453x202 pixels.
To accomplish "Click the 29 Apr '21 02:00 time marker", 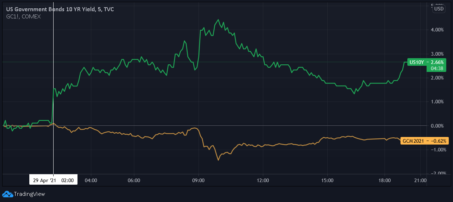I will coord(53,180).
